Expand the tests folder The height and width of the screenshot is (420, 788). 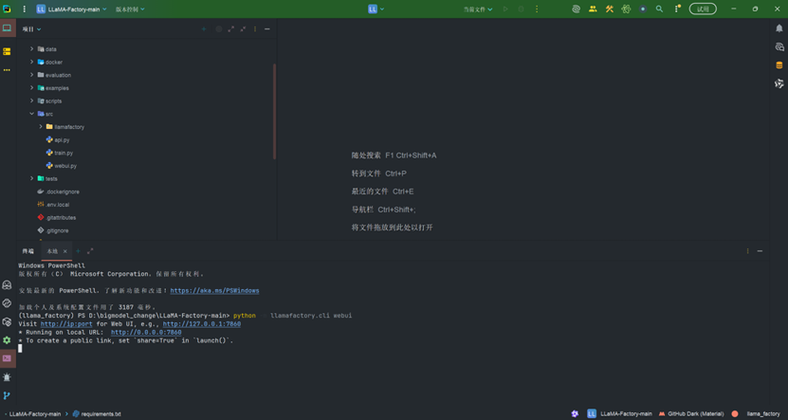coord(31,178)
